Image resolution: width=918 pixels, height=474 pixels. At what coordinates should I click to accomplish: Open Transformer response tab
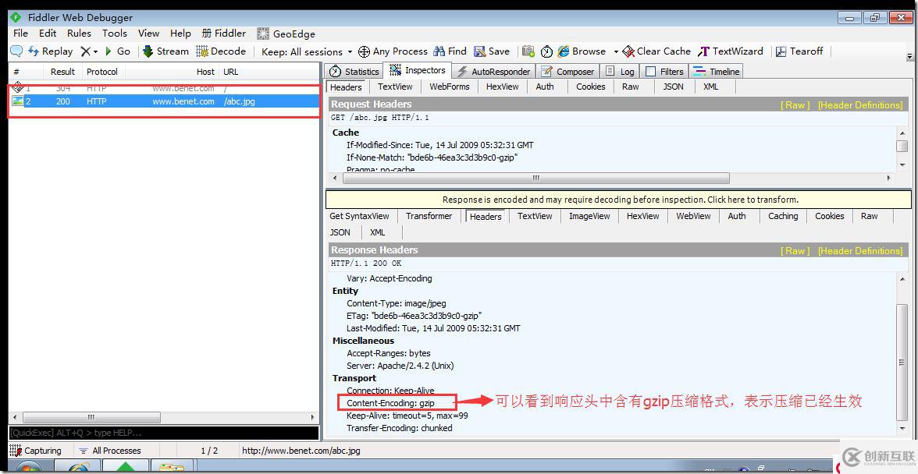coord(429,216)
